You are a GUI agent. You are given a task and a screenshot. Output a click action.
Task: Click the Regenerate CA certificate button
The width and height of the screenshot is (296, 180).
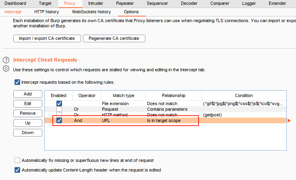(114, 38)
